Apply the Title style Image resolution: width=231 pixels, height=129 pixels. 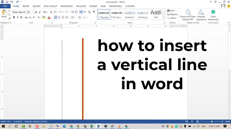click(156, 14)
